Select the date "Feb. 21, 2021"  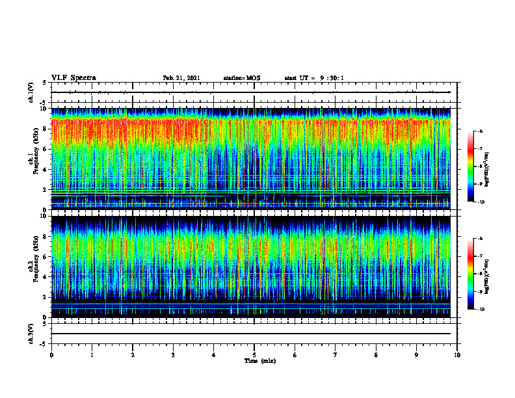tap(181, 78)
